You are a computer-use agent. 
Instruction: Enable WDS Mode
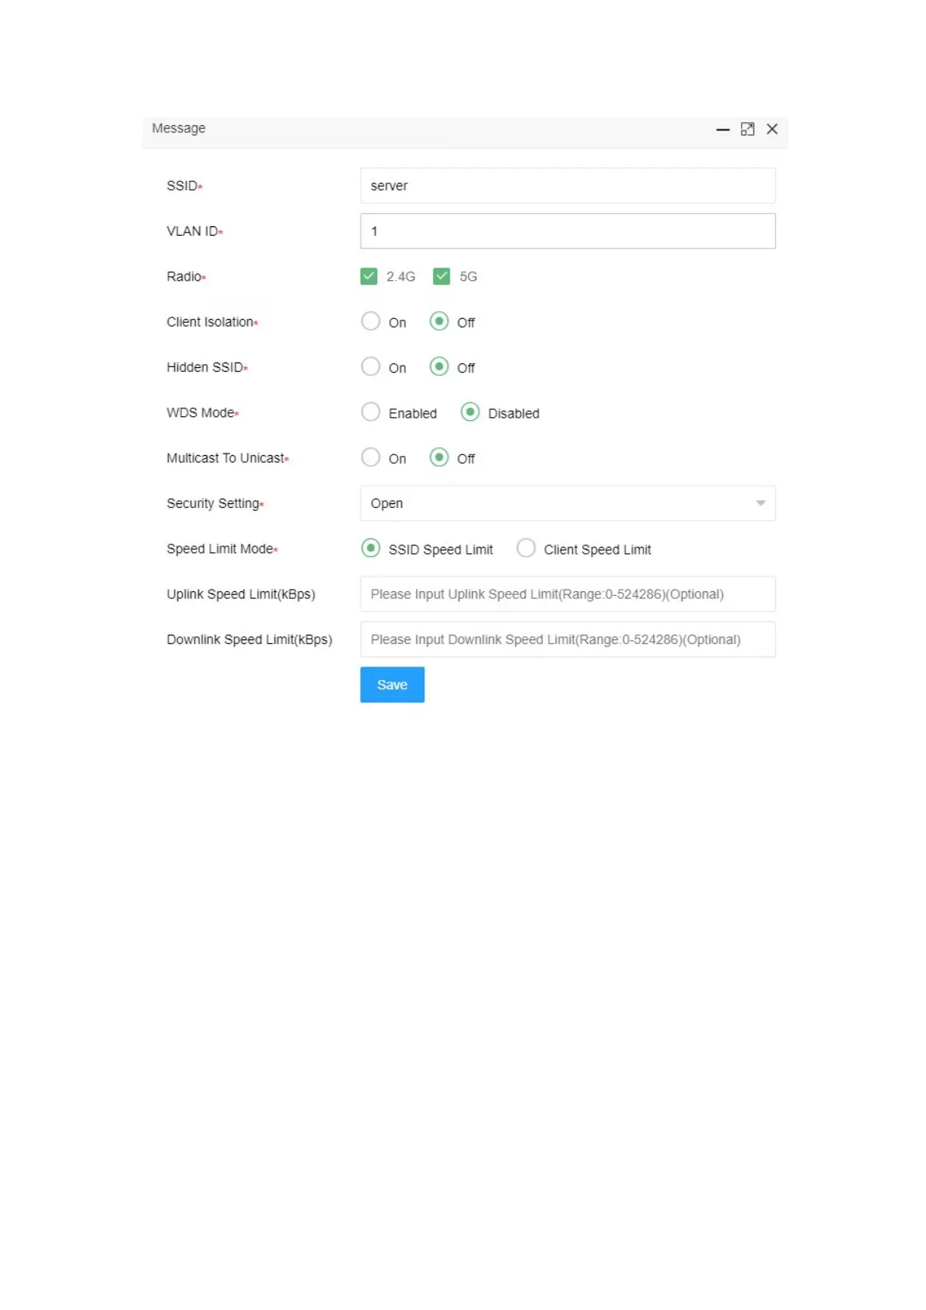(x=371, y=412)
